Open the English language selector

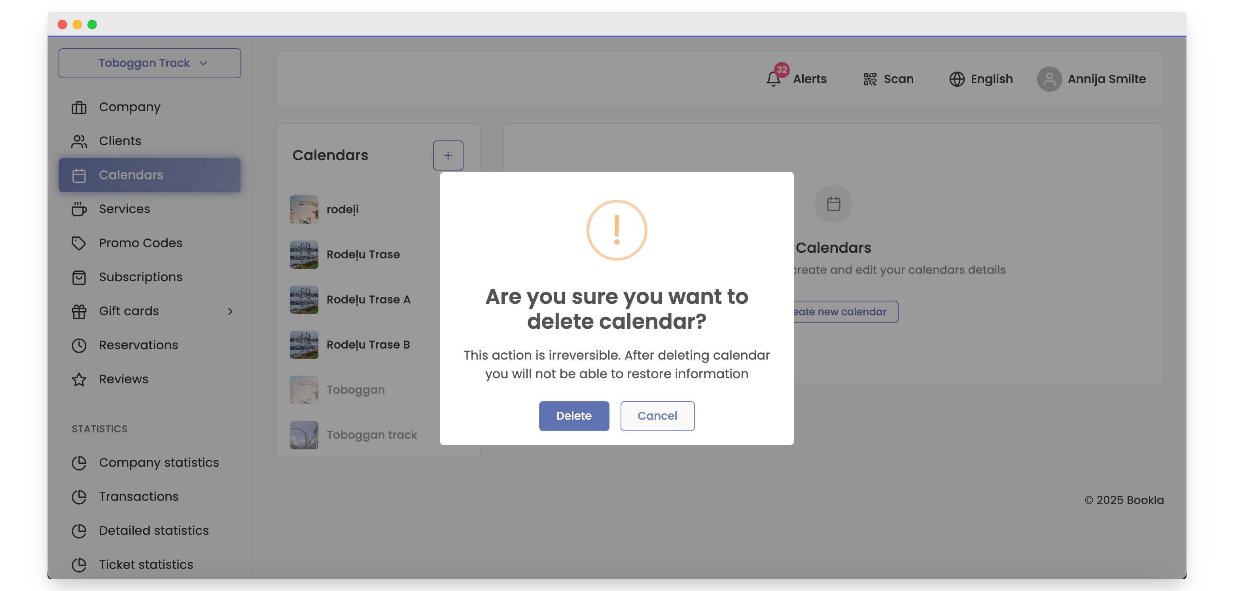point(991,79)
